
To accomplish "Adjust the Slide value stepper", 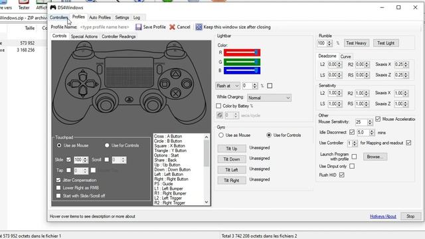I will tap(85, 160).
